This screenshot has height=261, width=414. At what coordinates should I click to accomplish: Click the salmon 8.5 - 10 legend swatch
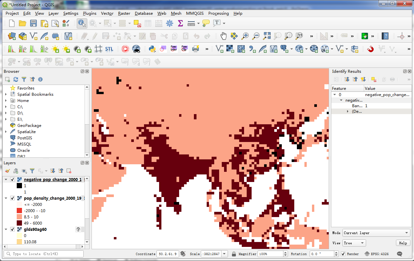[19, 217]
